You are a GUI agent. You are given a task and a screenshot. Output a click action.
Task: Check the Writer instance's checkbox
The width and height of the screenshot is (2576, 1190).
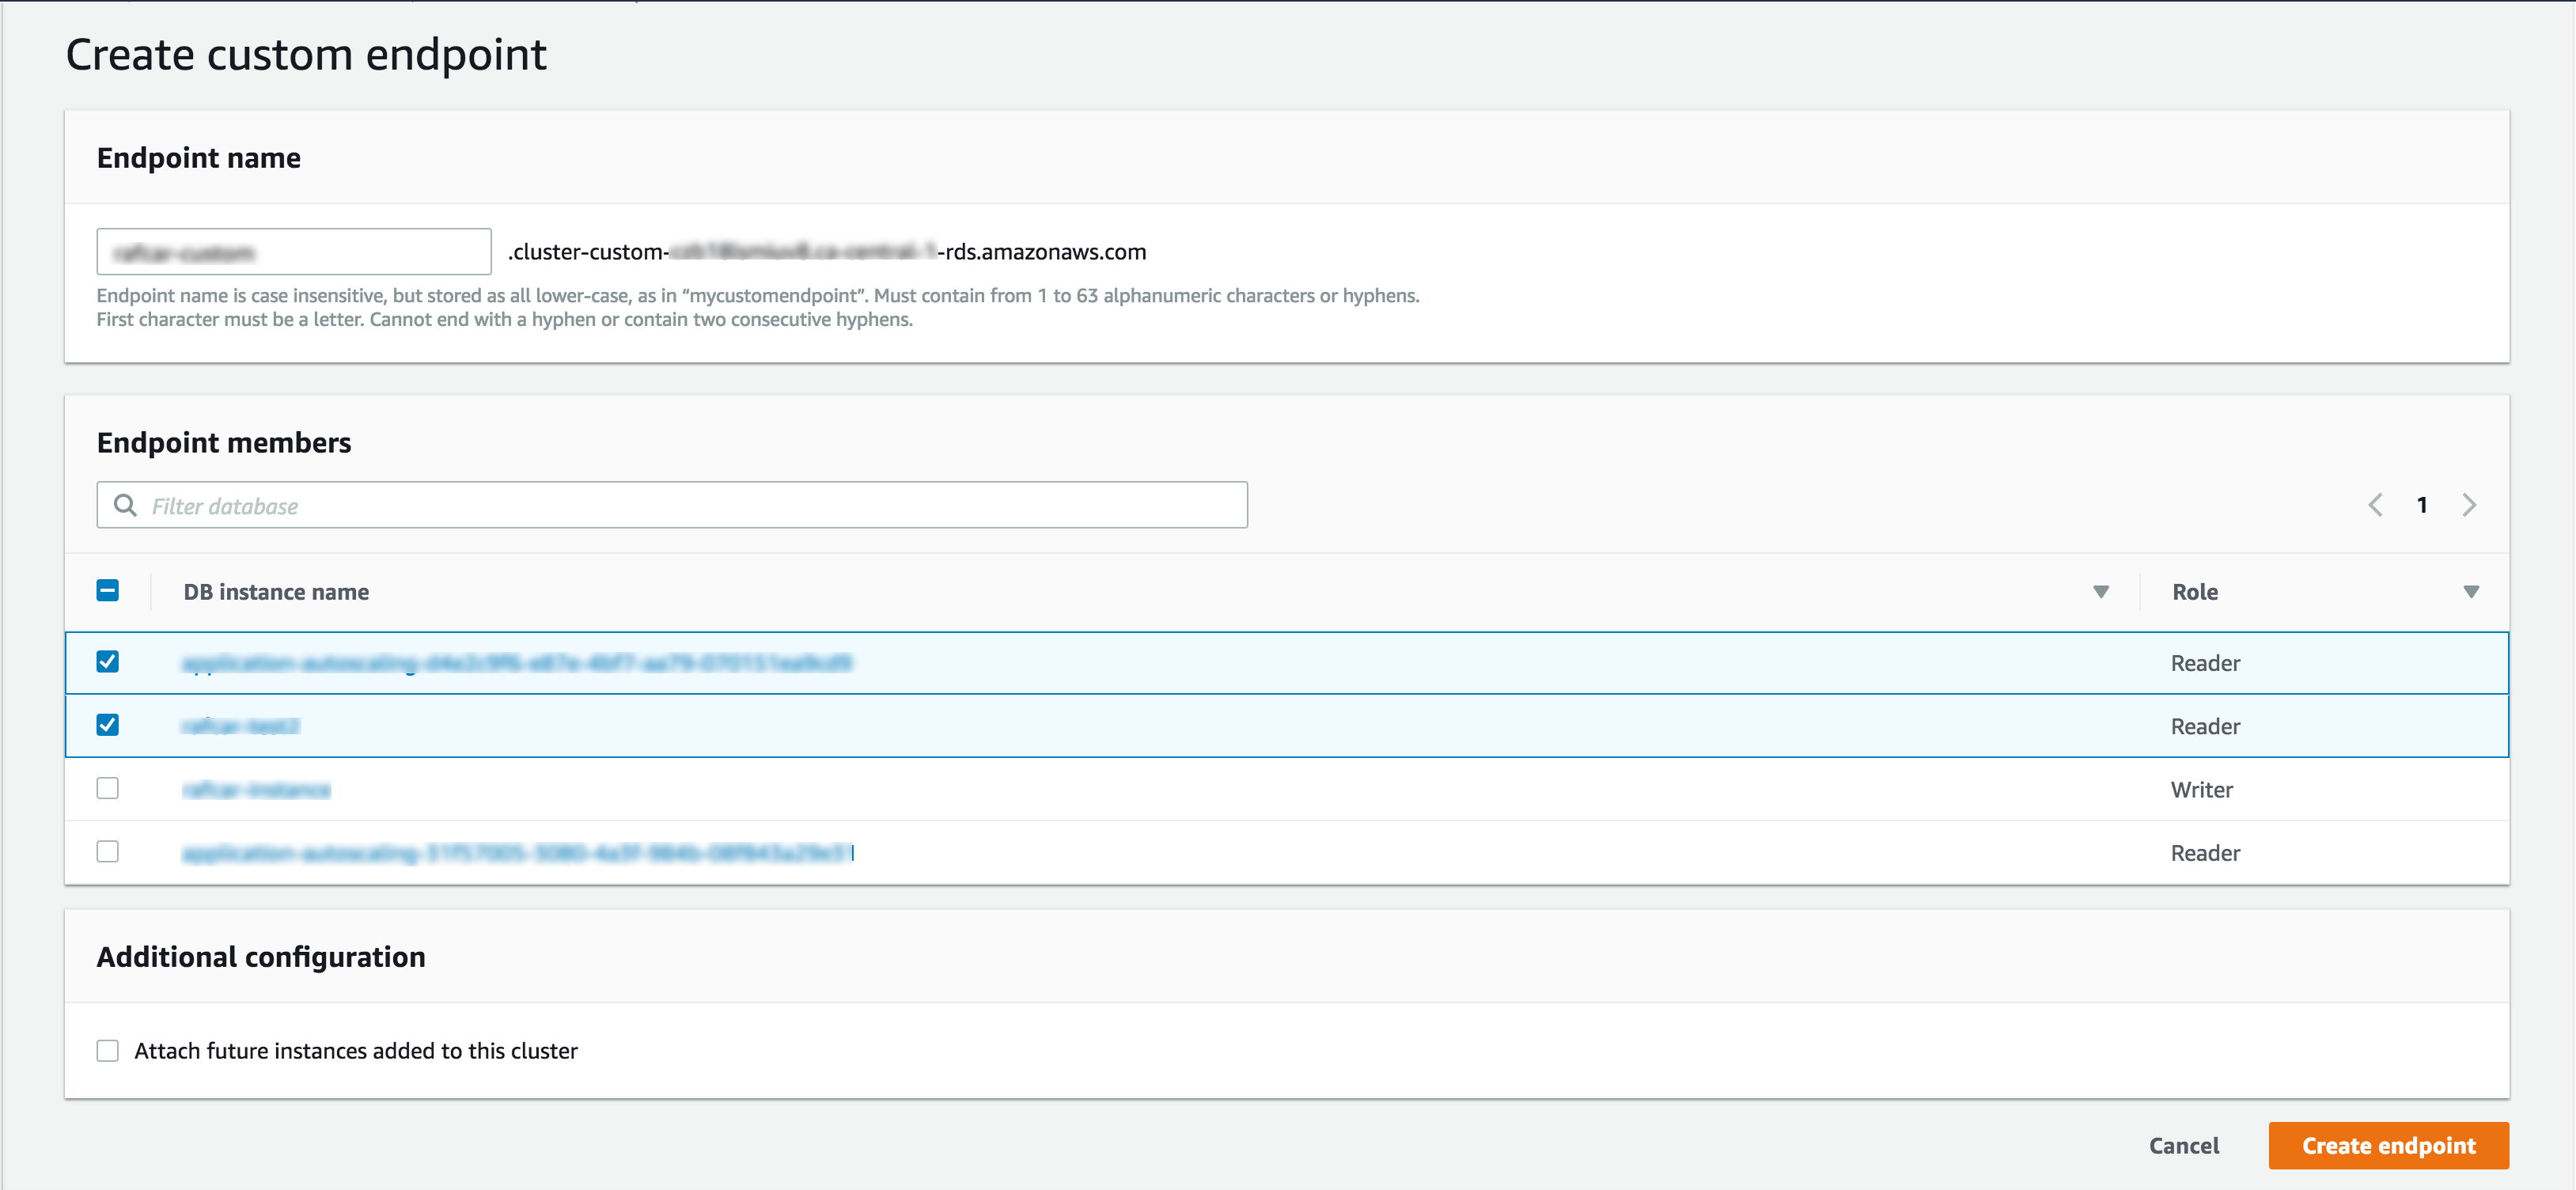107,788
